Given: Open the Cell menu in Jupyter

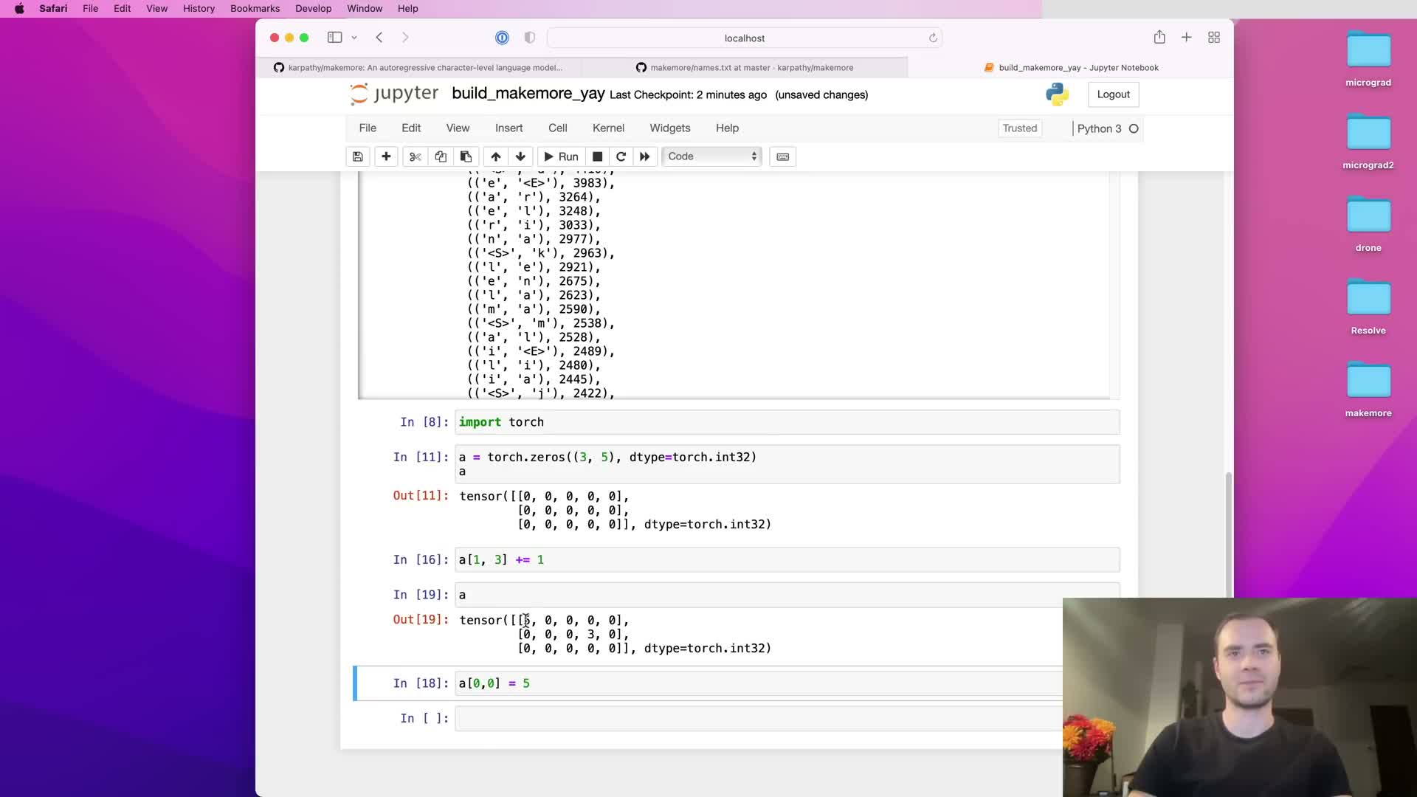Looking at the screenshot, I should pyautogui.click(x=557, y=128).
